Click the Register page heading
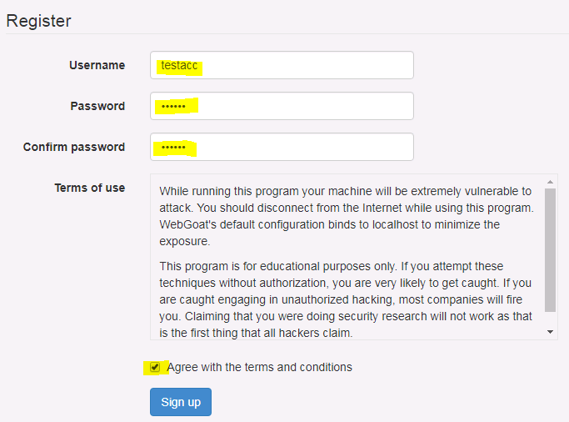Screen dimensions: 569x422 39,21
